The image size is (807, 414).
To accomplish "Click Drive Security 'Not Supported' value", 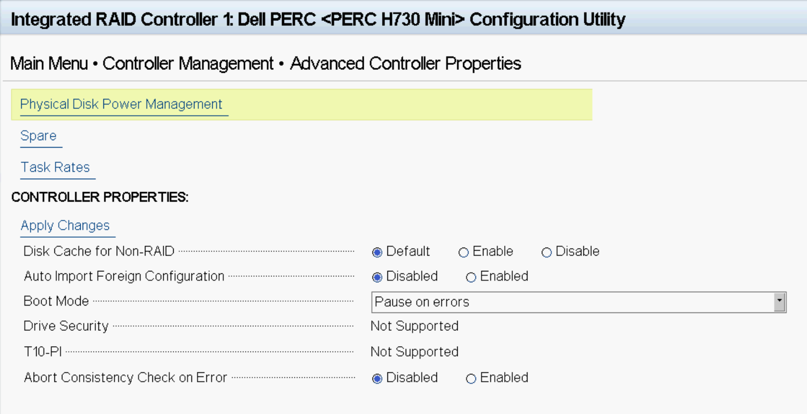I will tap(415, 326).
